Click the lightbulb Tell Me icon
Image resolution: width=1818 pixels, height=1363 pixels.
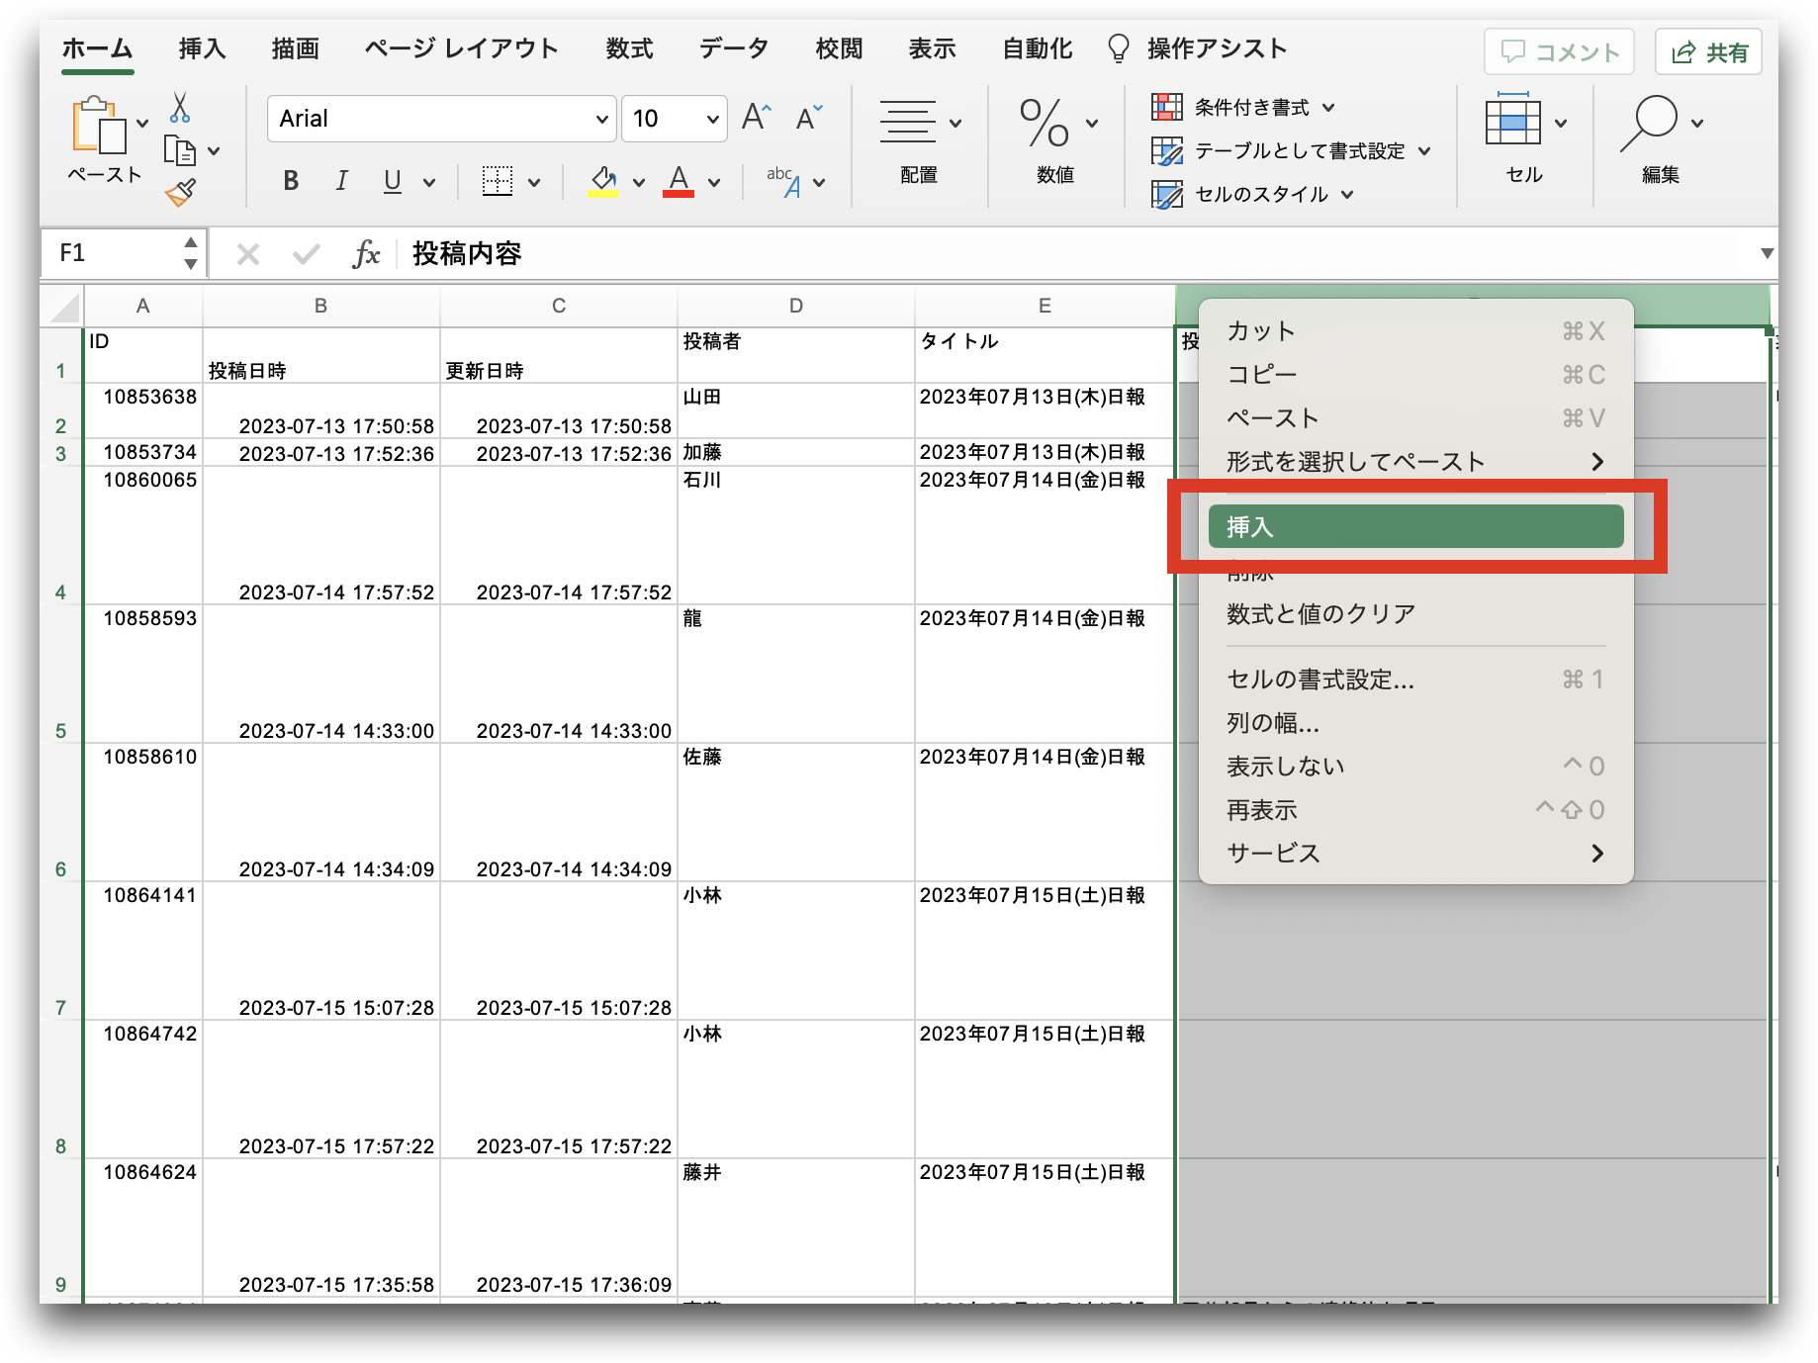point(1118,48)
